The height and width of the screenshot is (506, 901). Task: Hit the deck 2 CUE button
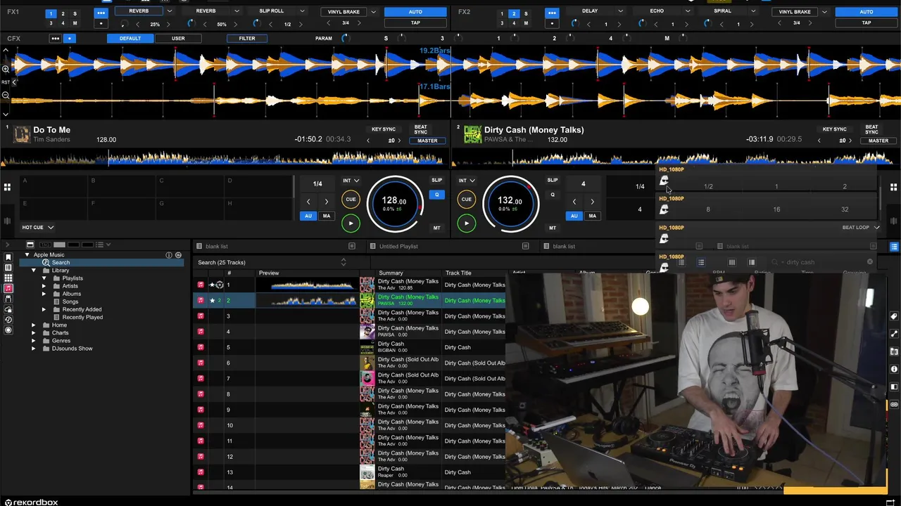[466, 200]
